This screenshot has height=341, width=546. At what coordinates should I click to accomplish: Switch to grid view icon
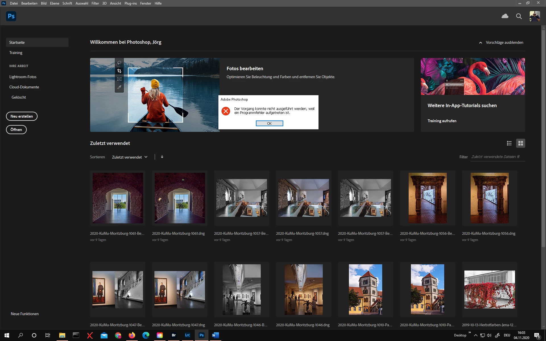pos(520,143)
